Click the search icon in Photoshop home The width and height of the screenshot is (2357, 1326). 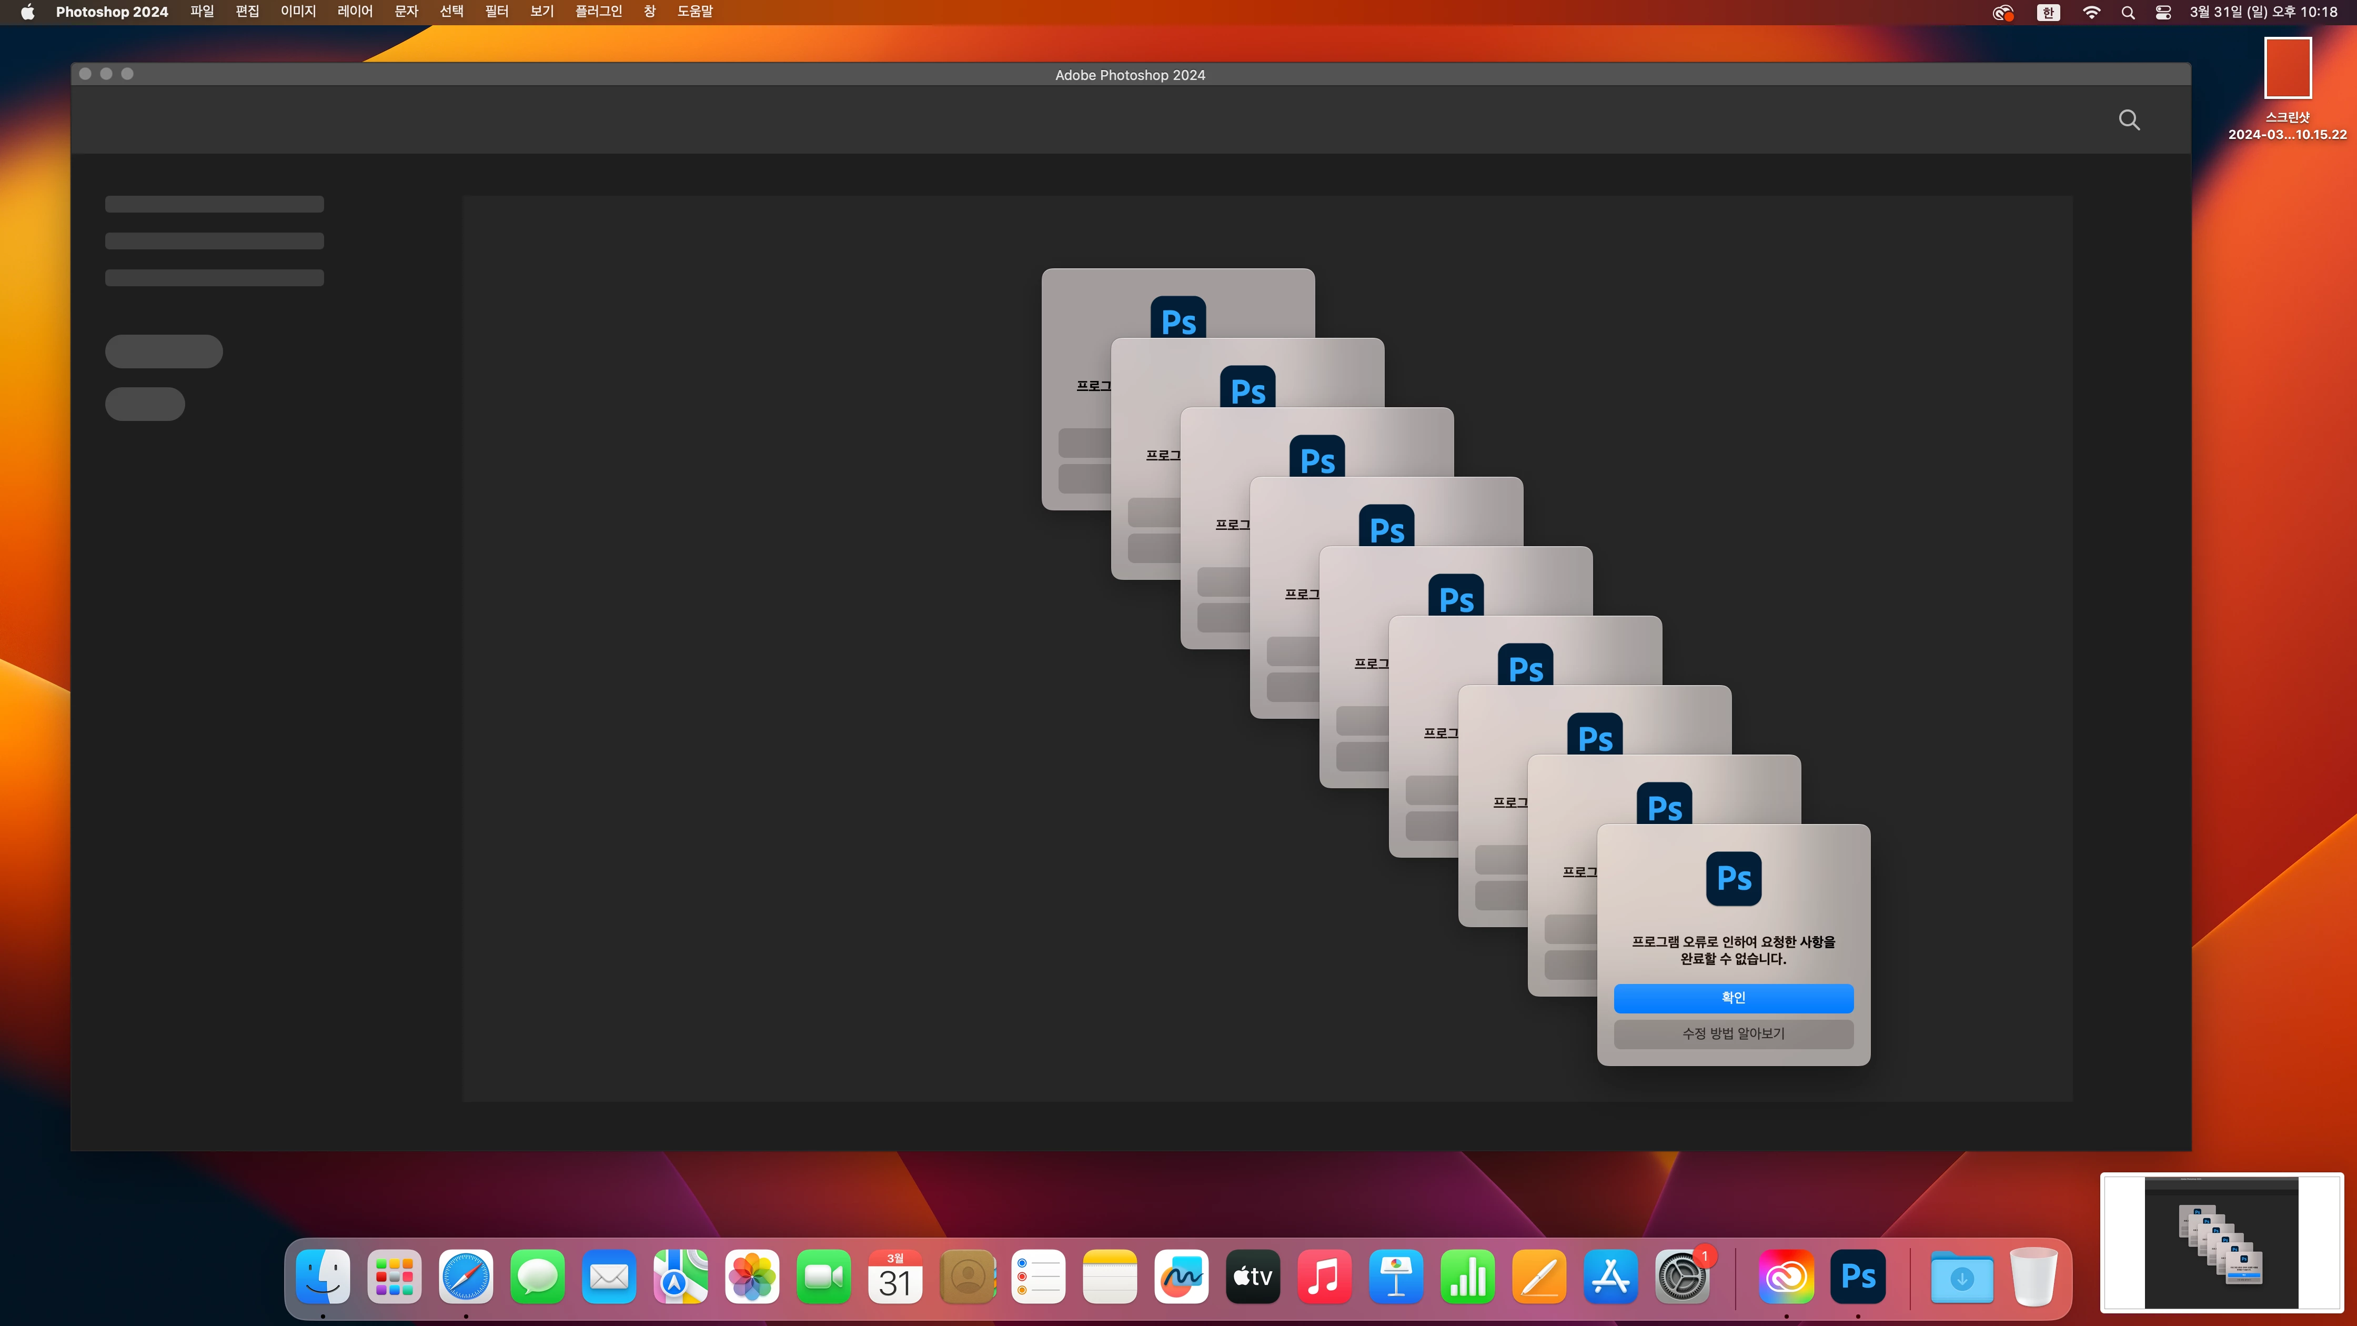point(2129,120)
